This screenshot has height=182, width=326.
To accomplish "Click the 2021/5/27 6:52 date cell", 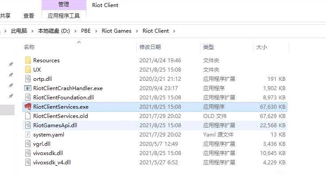I will [x=159, y=162].
